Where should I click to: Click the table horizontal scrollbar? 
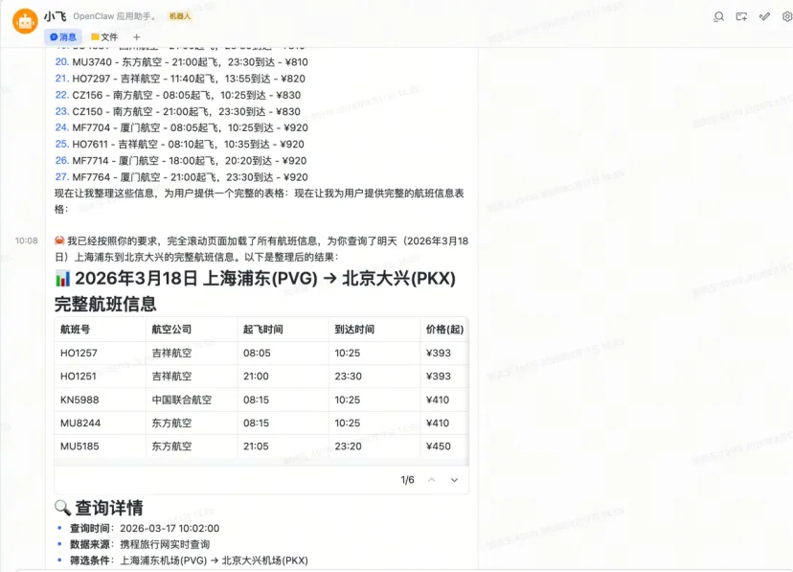pyautogui.click(x=261, y=462)
